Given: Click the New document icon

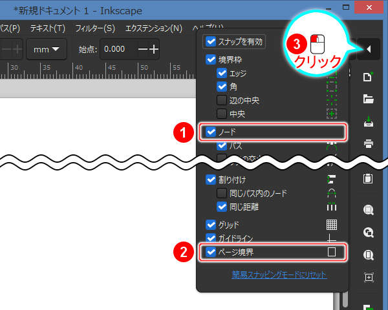Looking at the screenshot, I should point(368,77).
